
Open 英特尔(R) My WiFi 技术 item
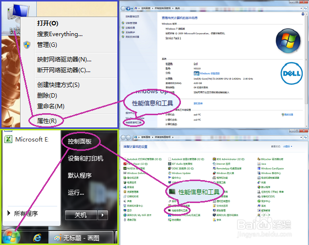(x=137, y=215)
